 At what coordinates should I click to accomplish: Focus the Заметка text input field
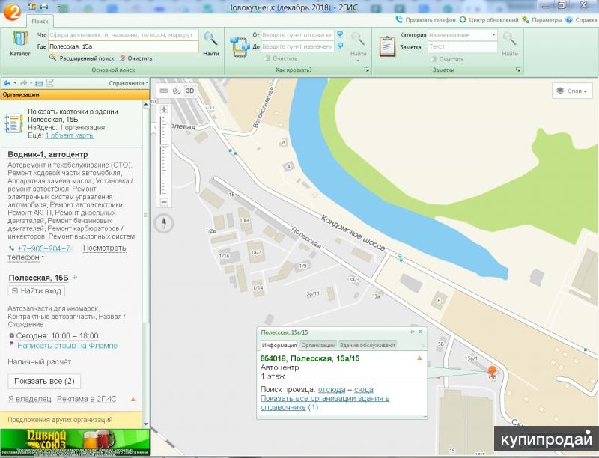[462, 47]
